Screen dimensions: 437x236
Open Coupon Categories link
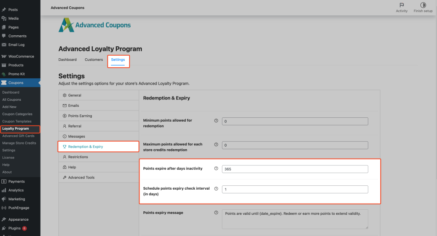tap(17, 114)
